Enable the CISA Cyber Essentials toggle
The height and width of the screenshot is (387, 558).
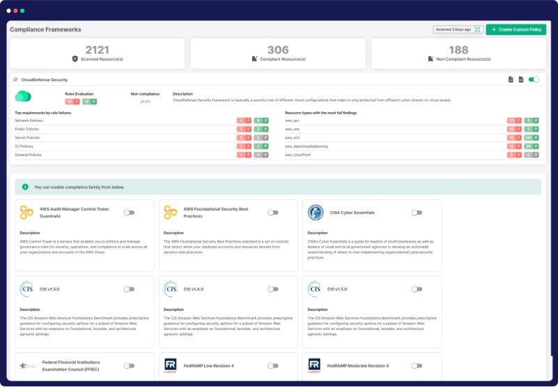tap(417, 213)
